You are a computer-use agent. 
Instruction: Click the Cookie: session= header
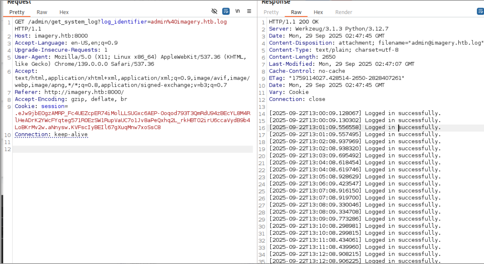pyautogui.click(x=41, y=106)
